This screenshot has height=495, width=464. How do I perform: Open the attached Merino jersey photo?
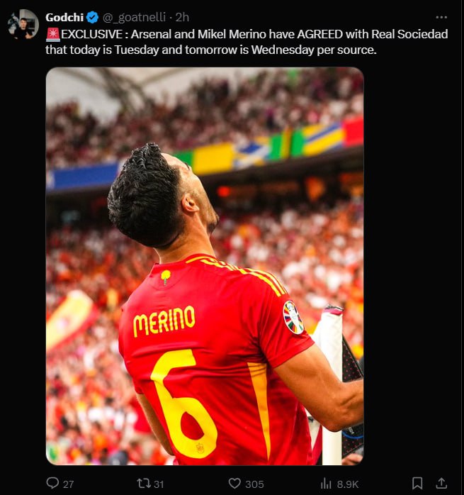(x=205, y=266)
